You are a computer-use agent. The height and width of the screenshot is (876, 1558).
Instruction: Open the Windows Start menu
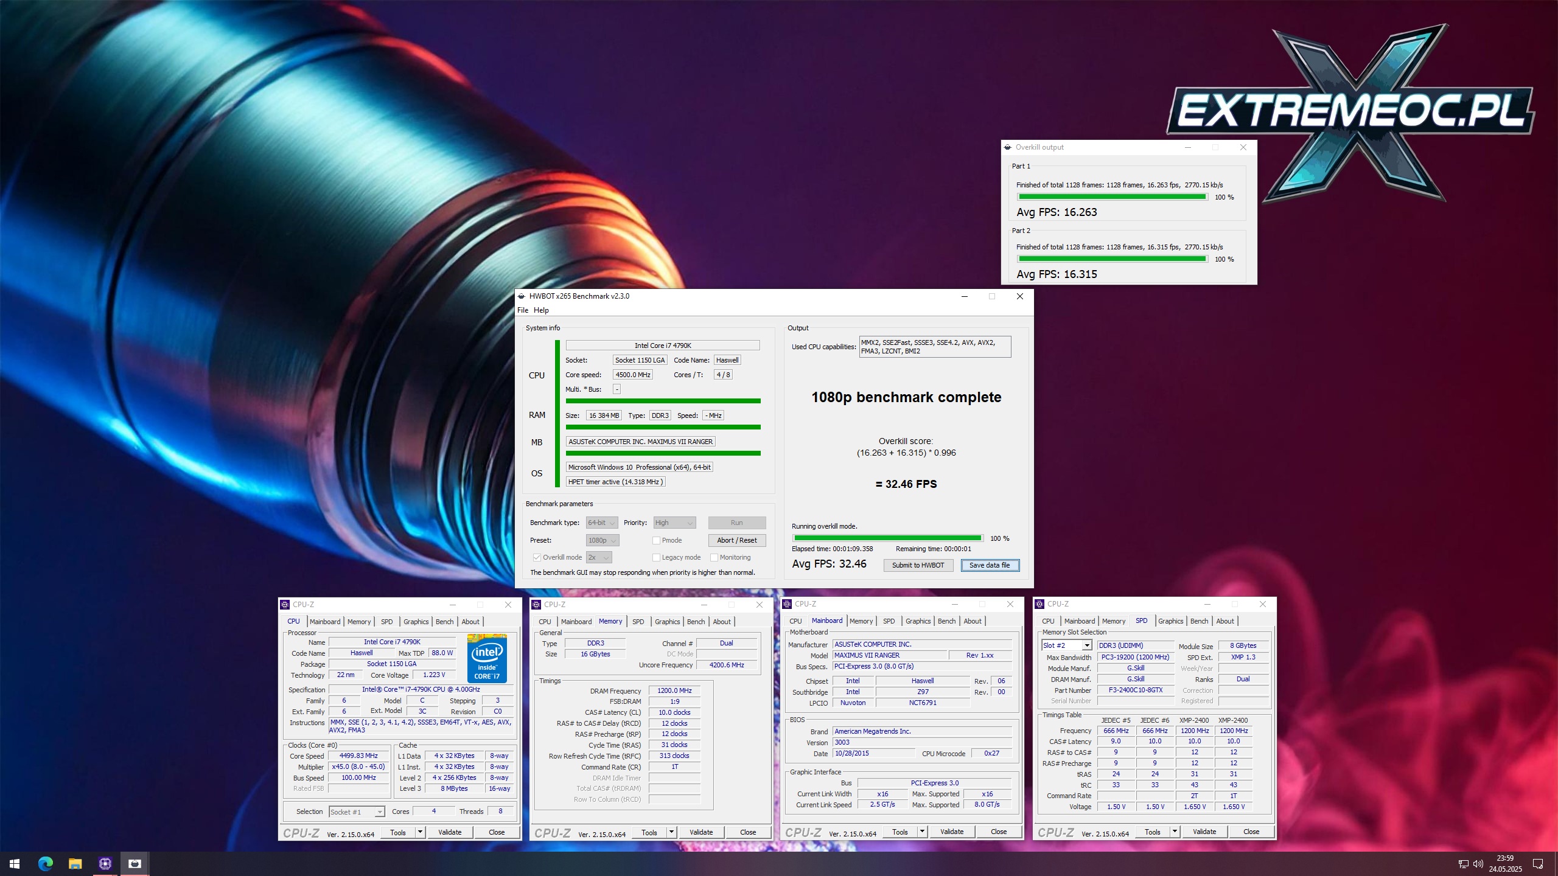[x=15, y=863]
